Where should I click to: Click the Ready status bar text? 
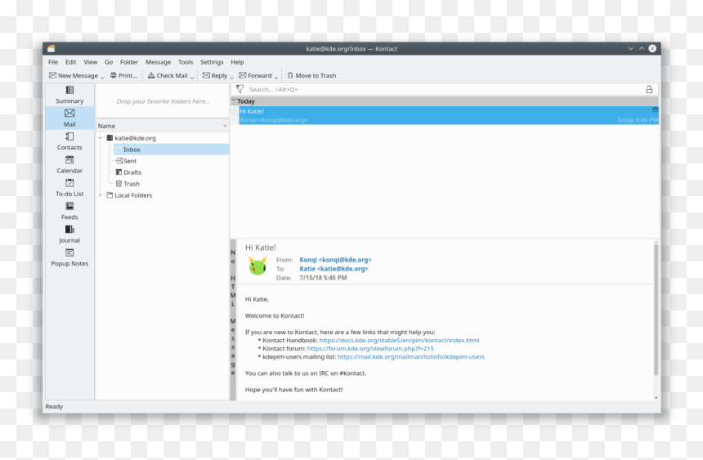click(x=54, y=406)
